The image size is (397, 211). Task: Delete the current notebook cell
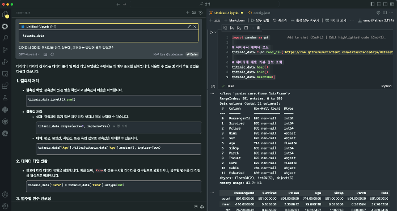coord(258,28)
